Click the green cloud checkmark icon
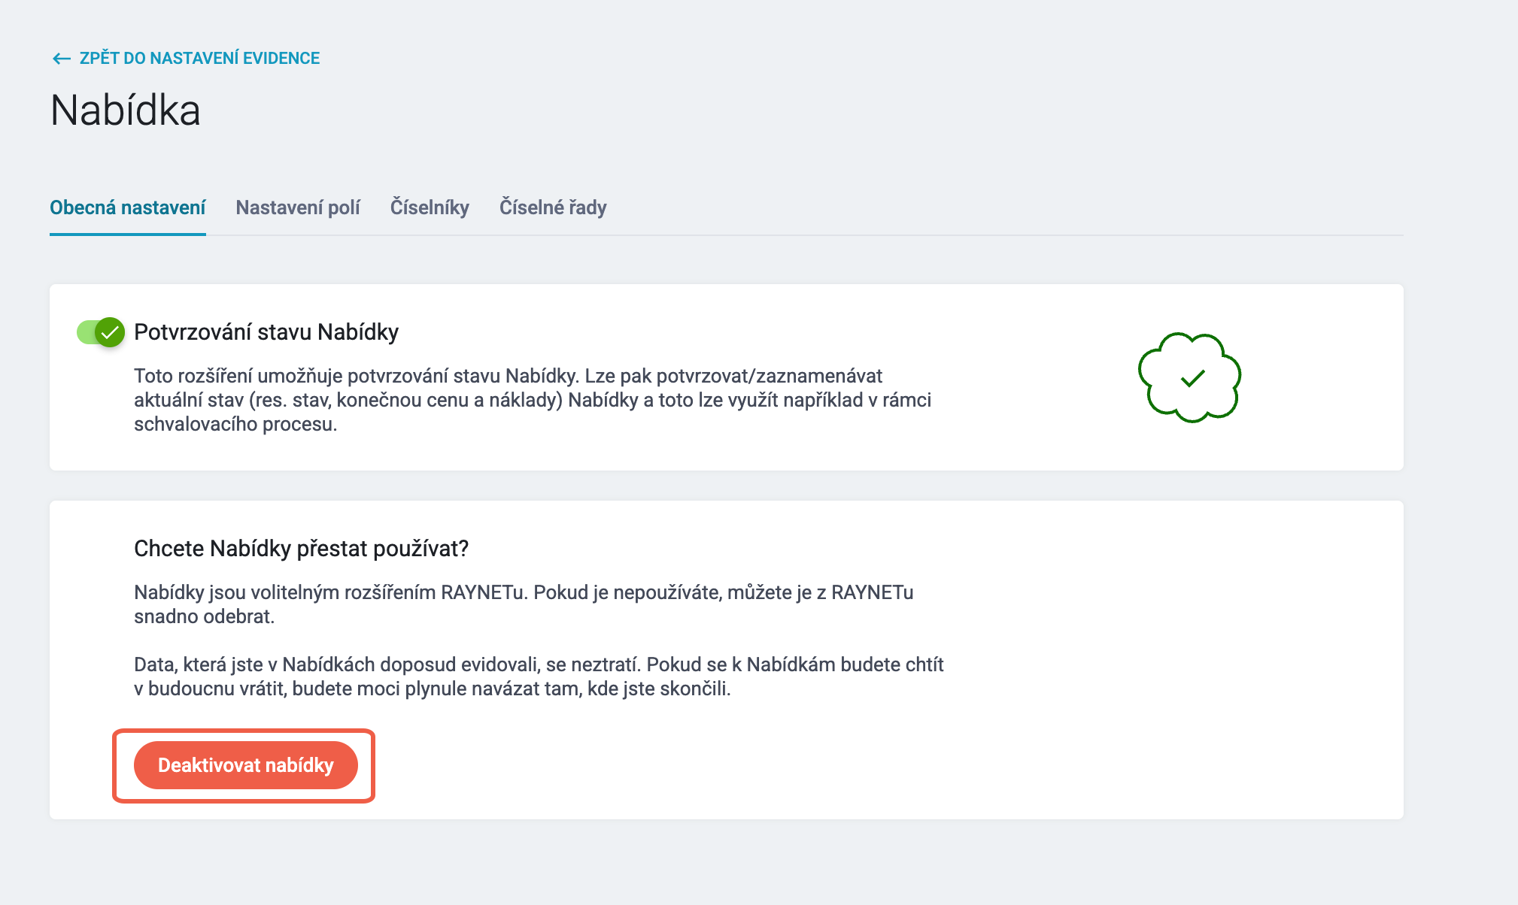 pyautogui.click(x=1190, y=377)
